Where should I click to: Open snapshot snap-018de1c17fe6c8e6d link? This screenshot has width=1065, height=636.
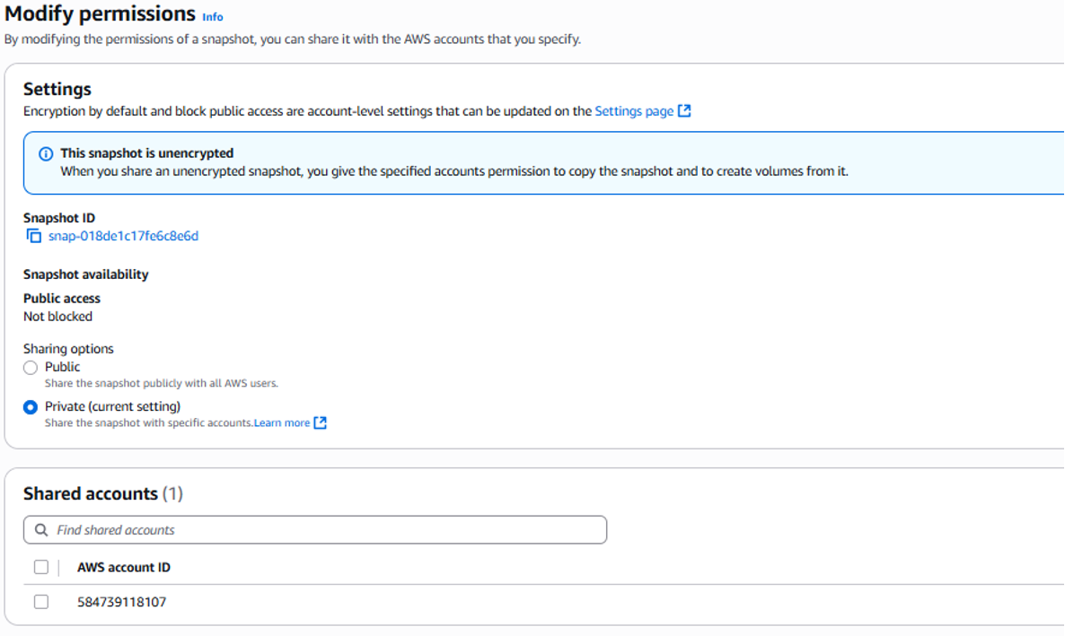[123, 236]
